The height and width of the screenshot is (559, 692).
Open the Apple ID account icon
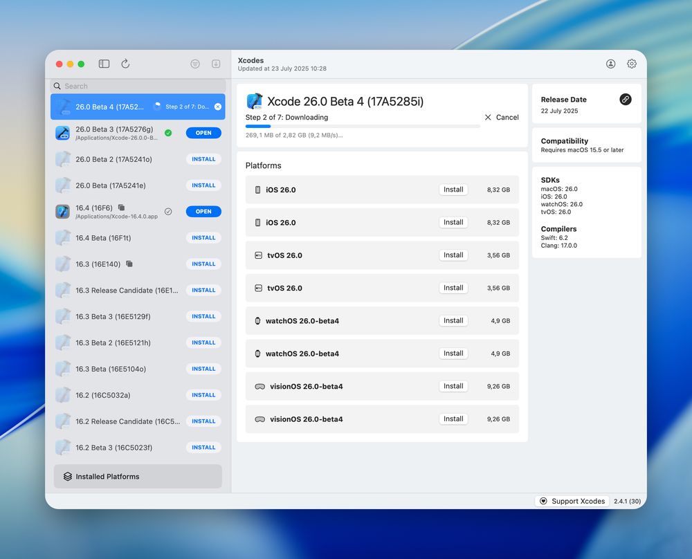(x=611, y=64)
